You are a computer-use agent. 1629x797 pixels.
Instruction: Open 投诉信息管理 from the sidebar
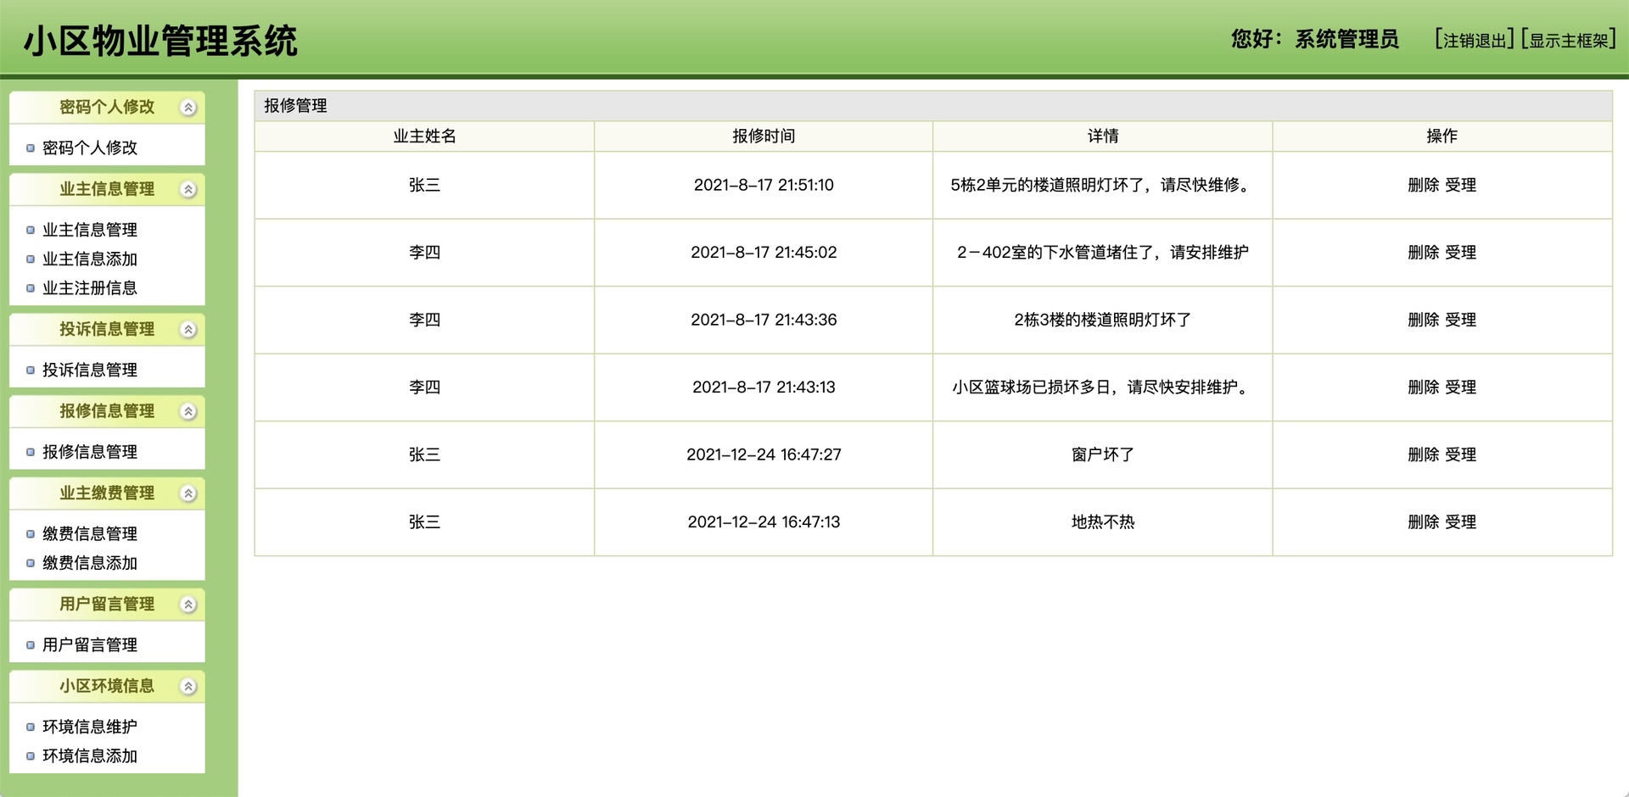click(90, 369)
